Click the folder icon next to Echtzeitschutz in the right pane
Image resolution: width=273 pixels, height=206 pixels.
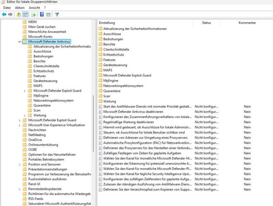[100, 55]
